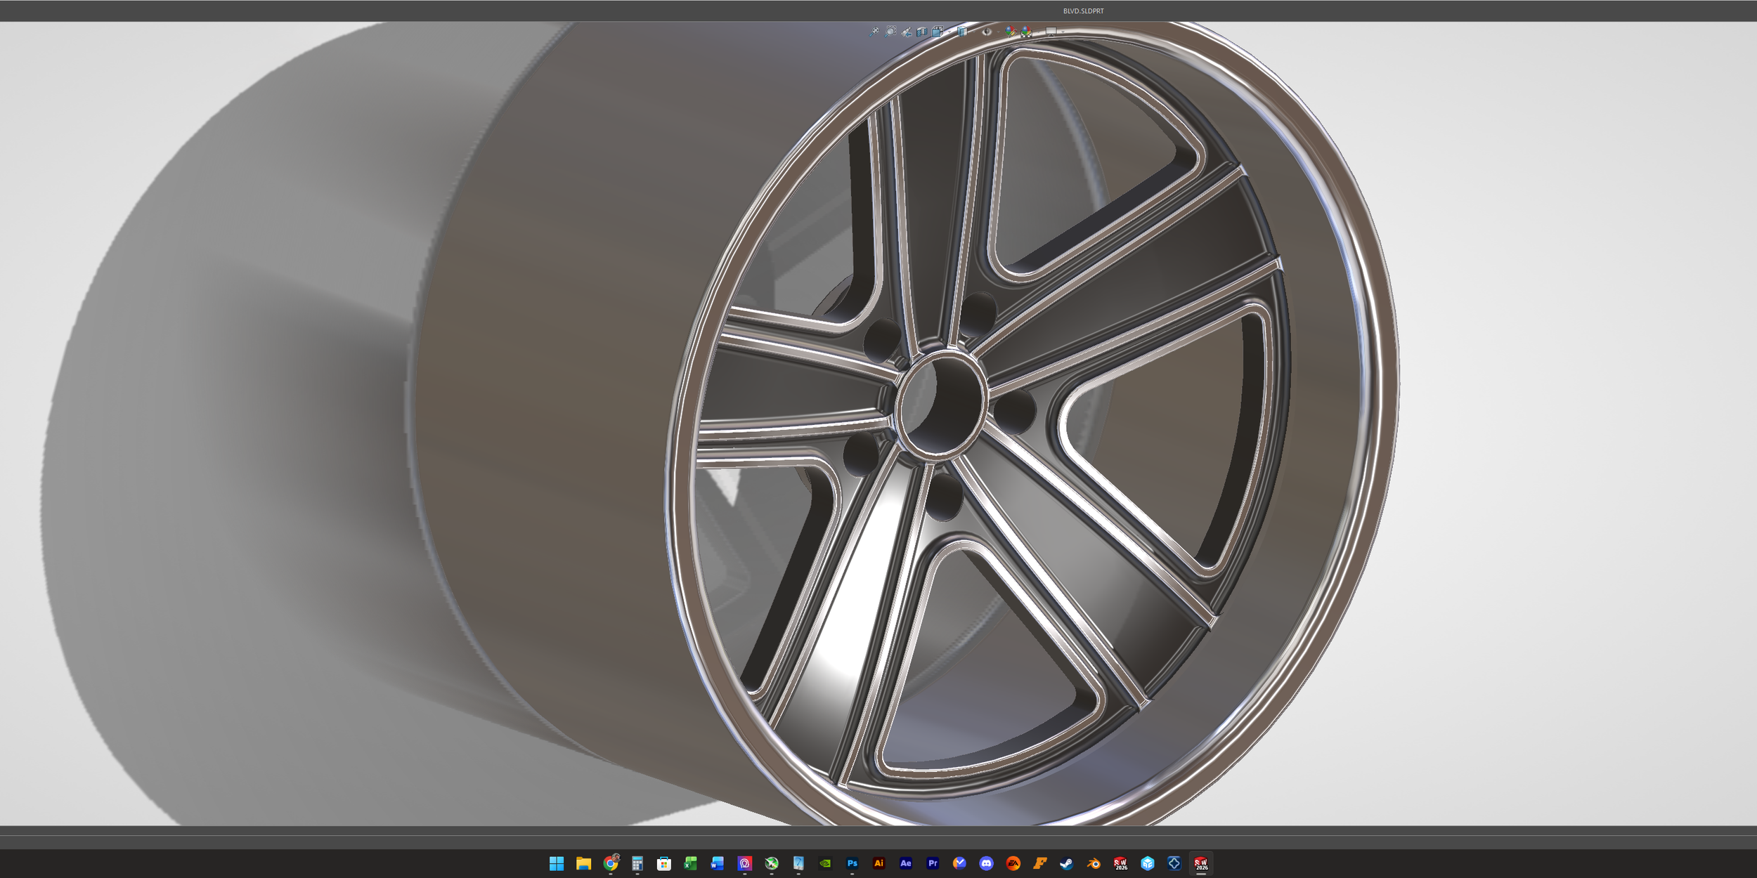
Task: Click the BLVD.SLDPRT title text
Action: click(1083, 11)
